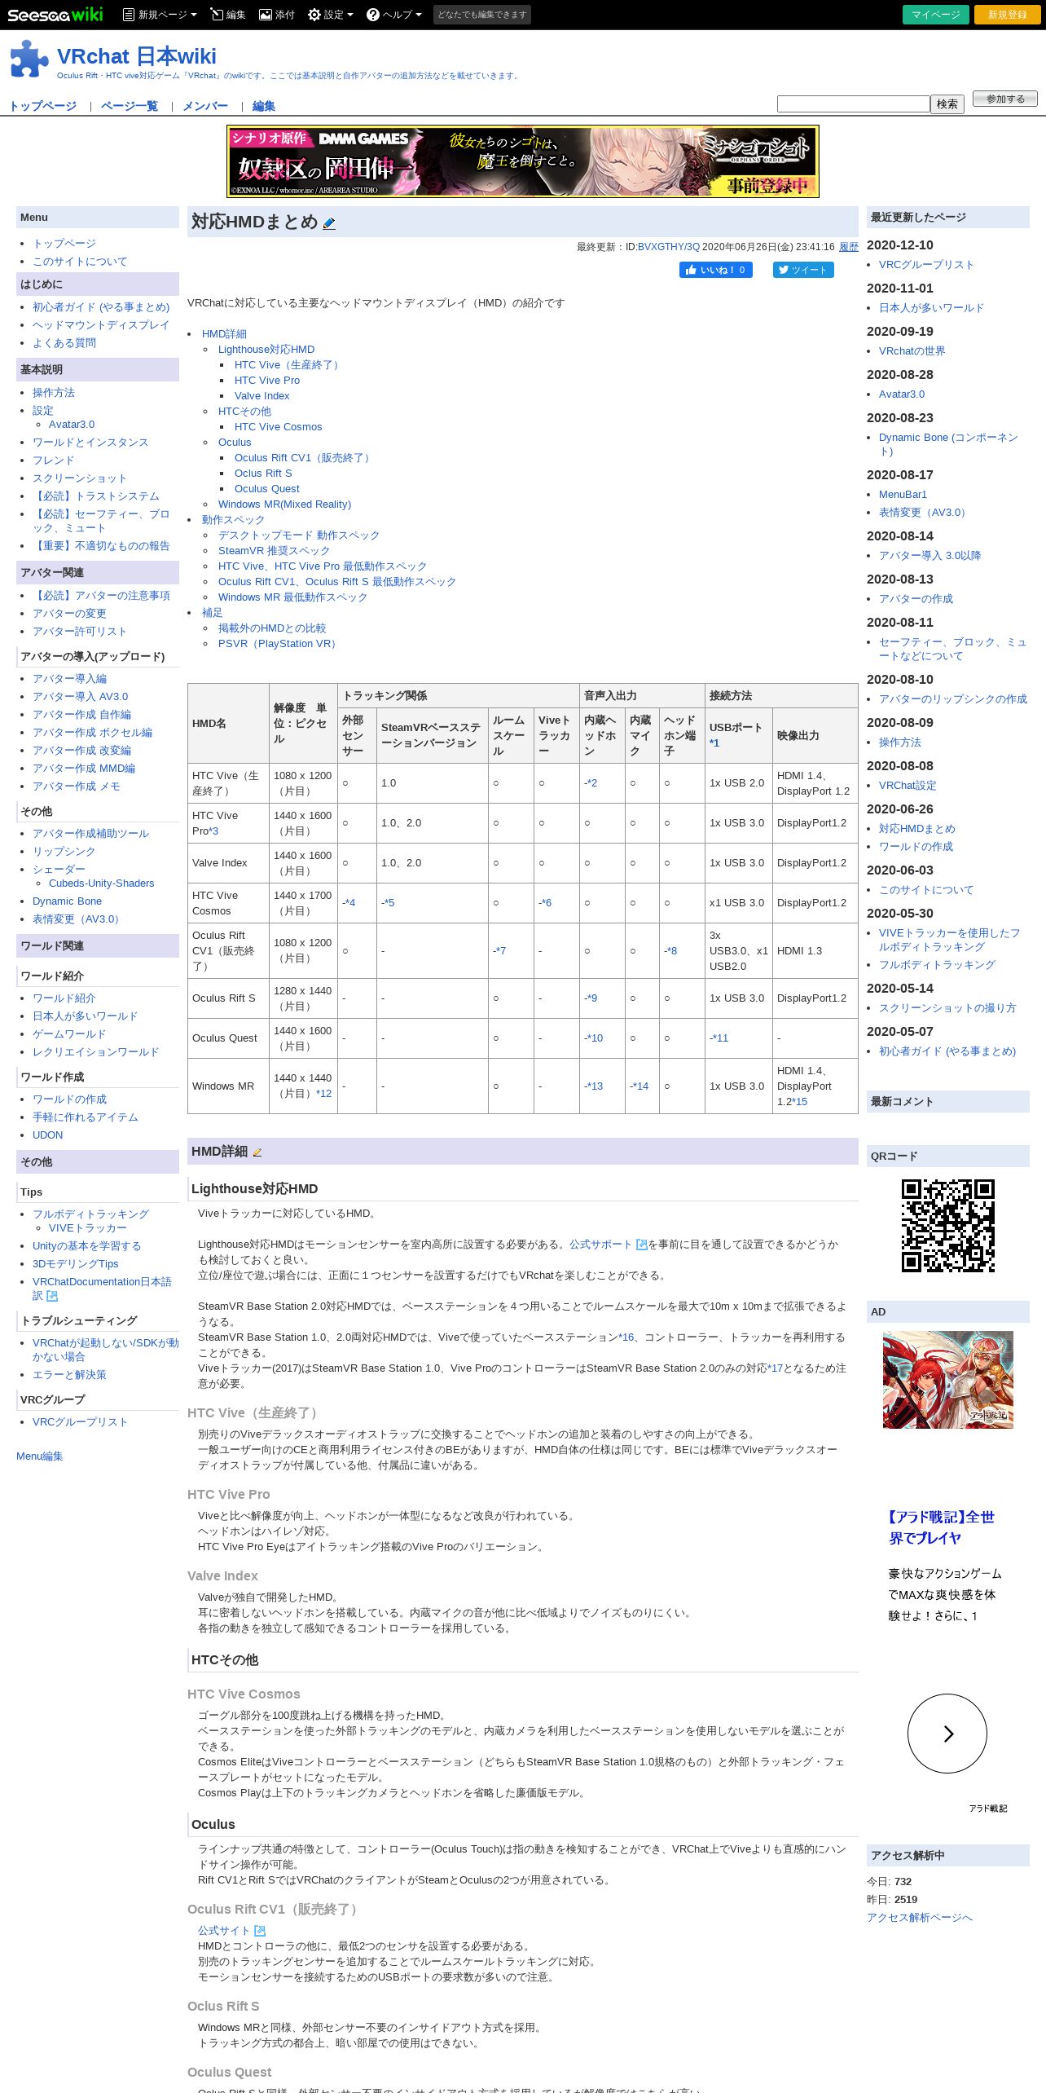Expand the 設定 gear dropdown
The image size is (1046, 2093).
pyautogui.click(x=331, y=15)
